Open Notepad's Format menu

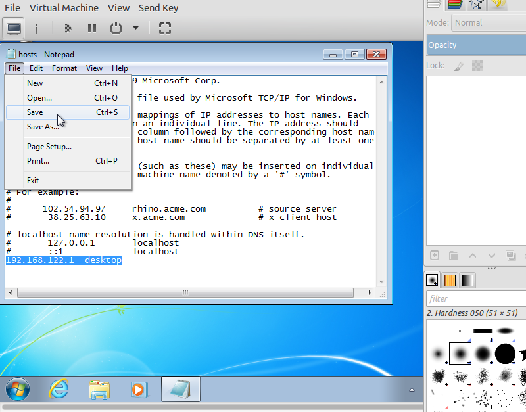click(64, 68)
